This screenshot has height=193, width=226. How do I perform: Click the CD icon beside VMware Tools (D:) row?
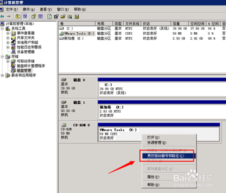click(61, 33)
